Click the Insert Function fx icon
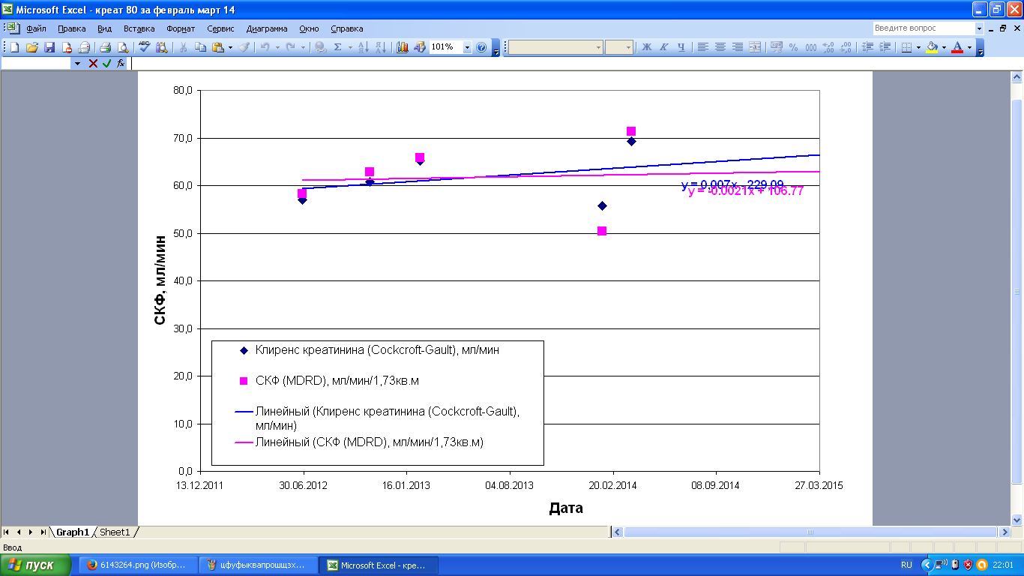This screenshot has width=1024, height=576. pyautogui.click(x=121, y=64)
